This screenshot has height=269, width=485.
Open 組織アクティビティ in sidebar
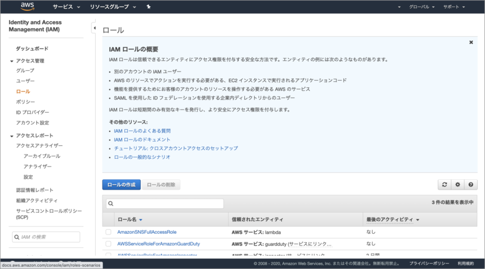[x=37, y=201]
